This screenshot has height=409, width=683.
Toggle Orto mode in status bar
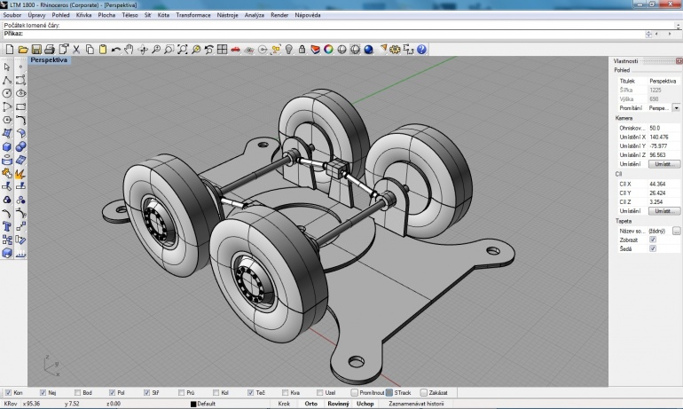311,404
